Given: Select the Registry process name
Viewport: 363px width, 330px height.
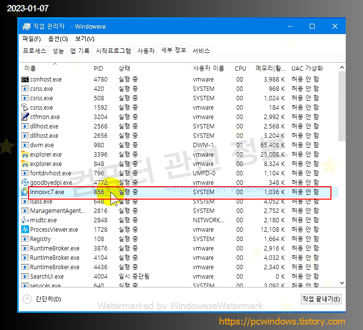Looking at the screenshot, I should [x=40, y=239].
